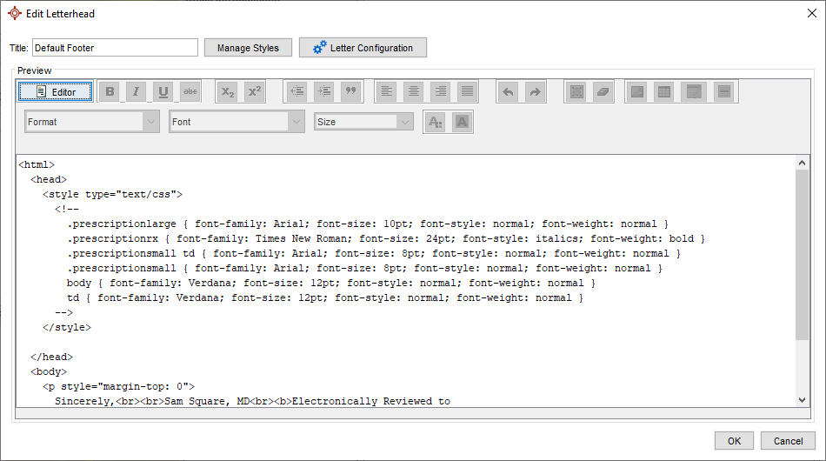
Task: Click Manage Styles button
Action: [x=248, y=48]
